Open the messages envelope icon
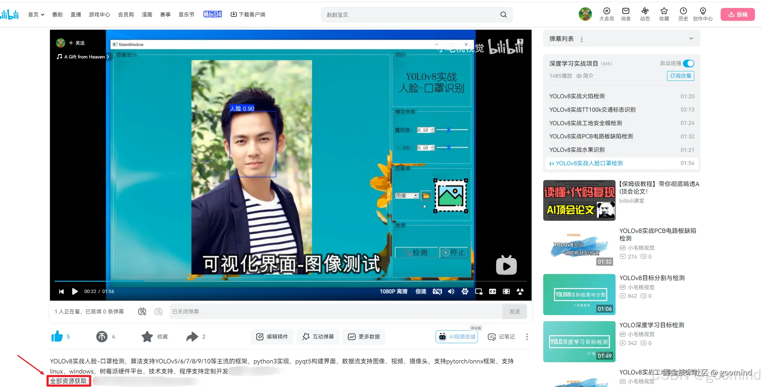 tap(626, 11)
